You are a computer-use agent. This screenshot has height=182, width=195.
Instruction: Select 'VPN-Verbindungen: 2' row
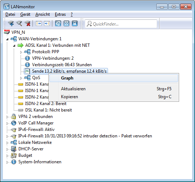pyautogui.click(x=53, y=58)
